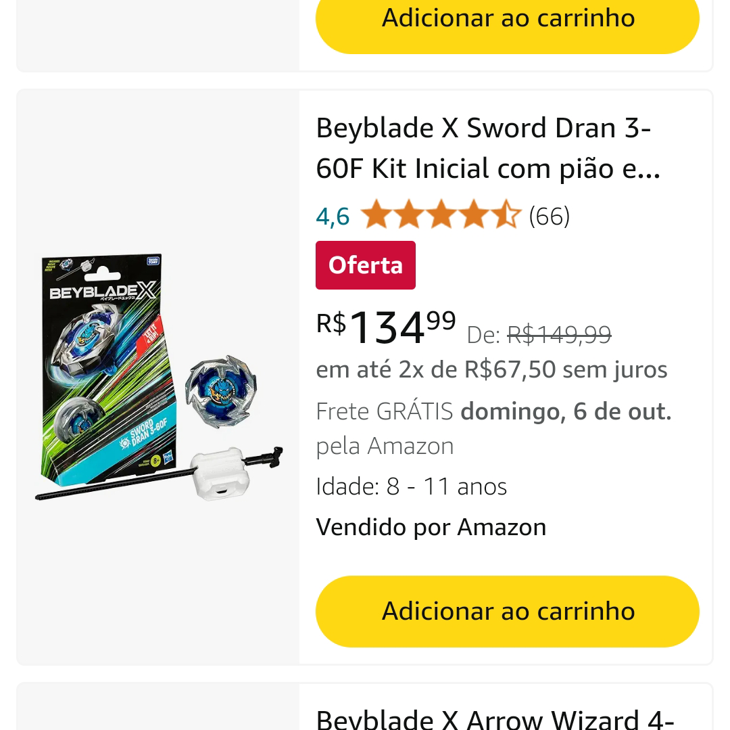Click the half-filled fifth rating star
Viewport: 730px width, 730px height.
pos(506,216)
